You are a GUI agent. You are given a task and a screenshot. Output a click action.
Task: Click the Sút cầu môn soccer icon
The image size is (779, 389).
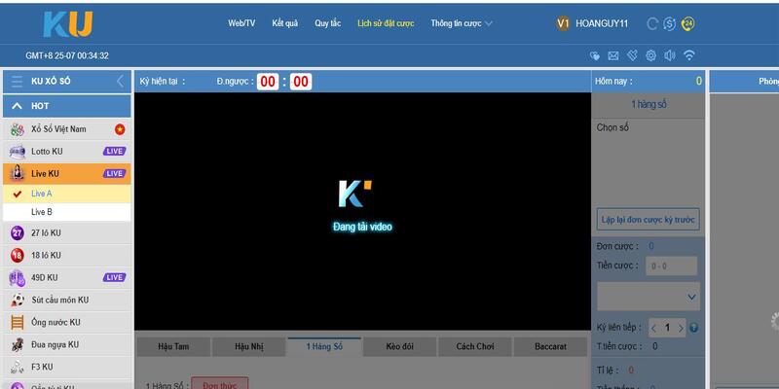[17, 300]
